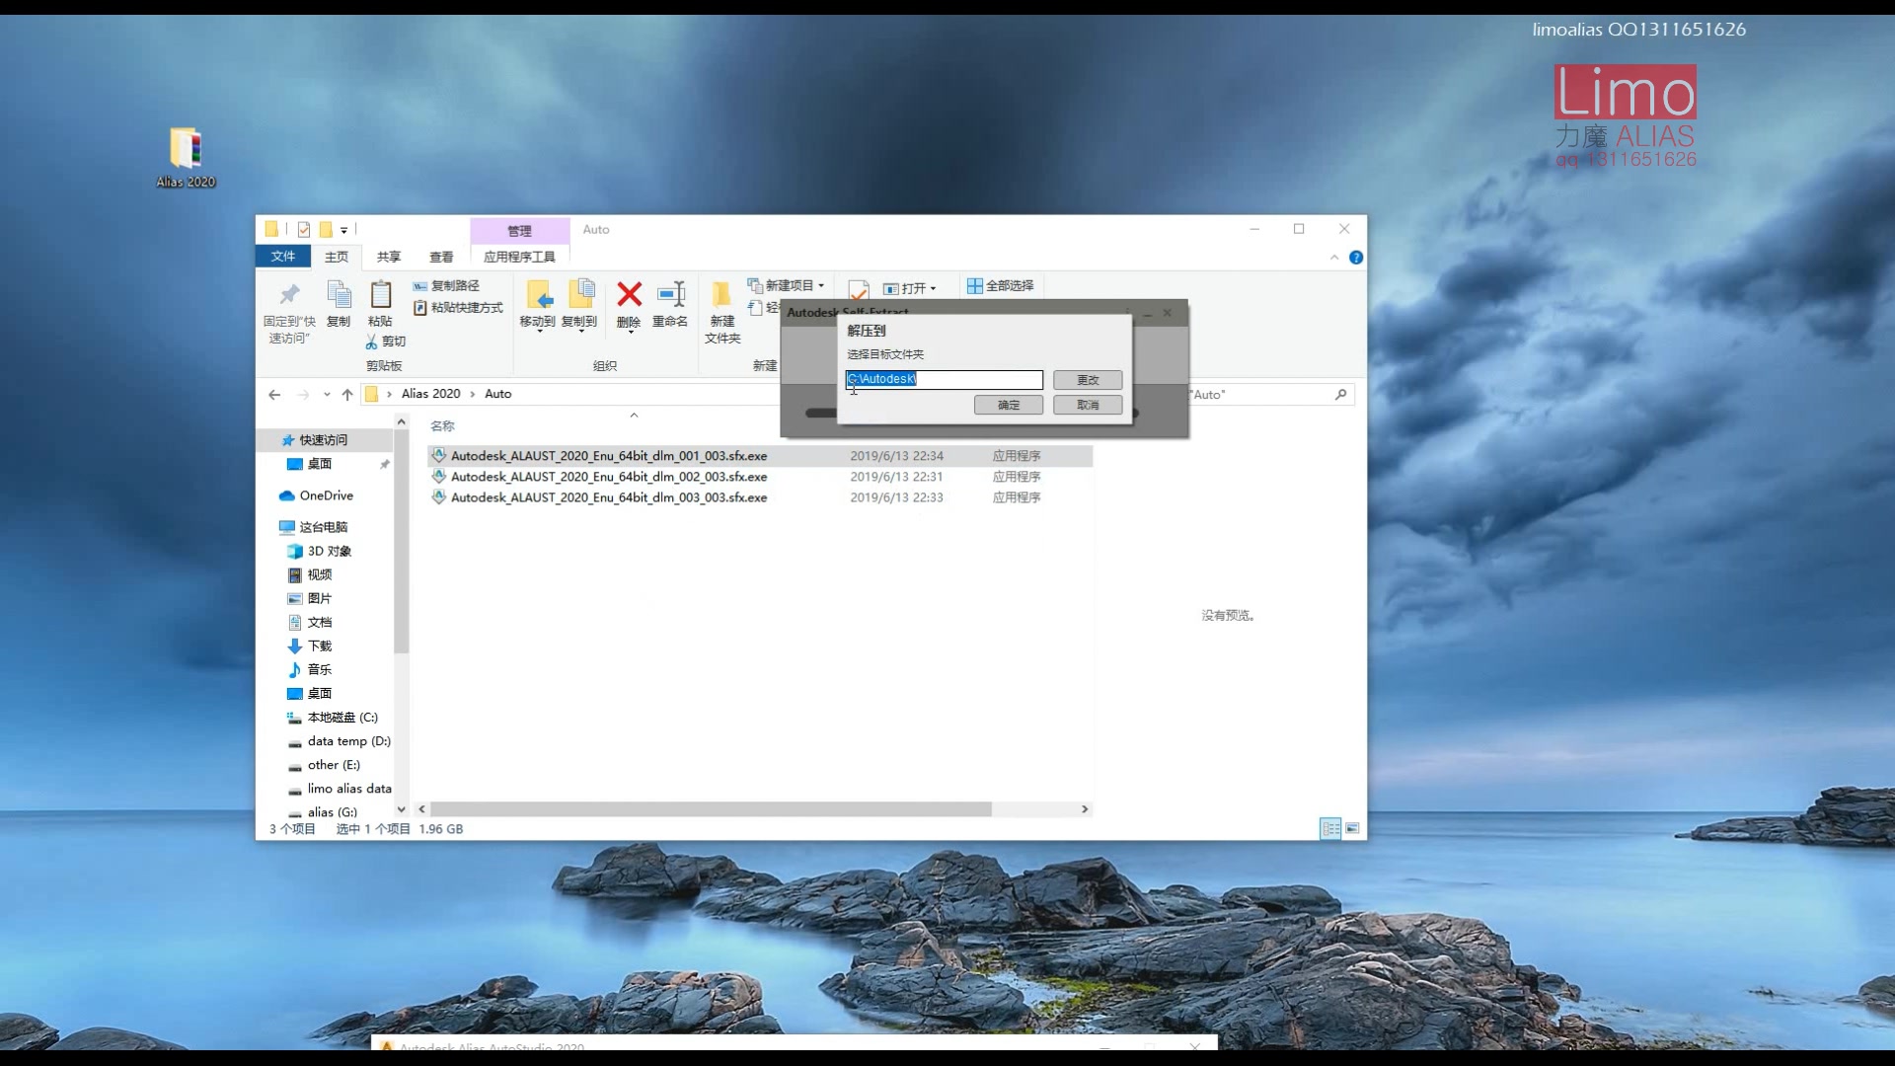Click the red Delete icon
Image resolution: width=1895 pixels, height=1066 pixels.
pyautogui.click(x=629, y=294)
